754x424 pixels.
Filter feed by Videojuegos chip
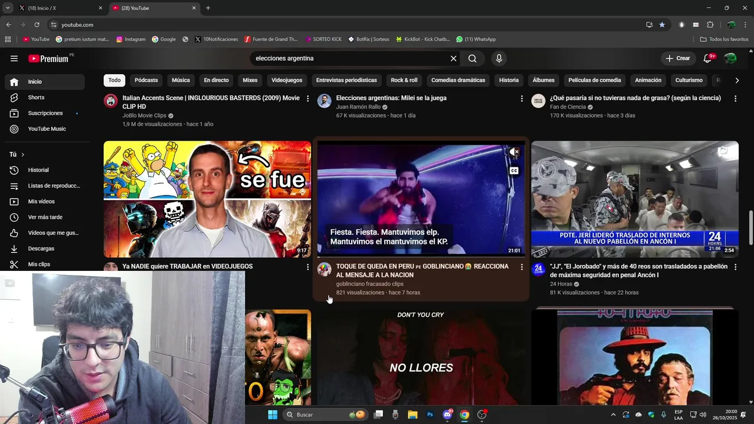coord(287,80)
